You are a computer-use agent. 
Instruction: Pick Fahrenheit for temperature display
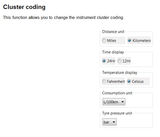tap(104, 82)
